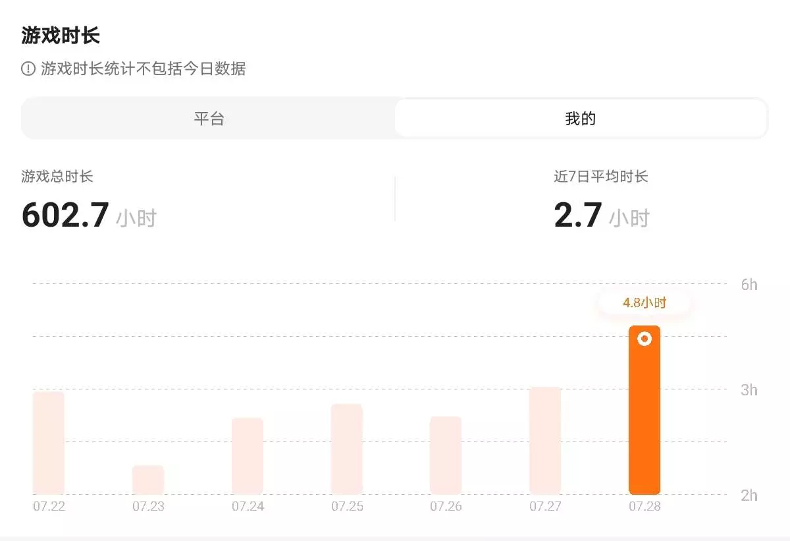Tap the 2.7 average hours value
Viewport: 790px width, 541px height.
click(578, 215)
